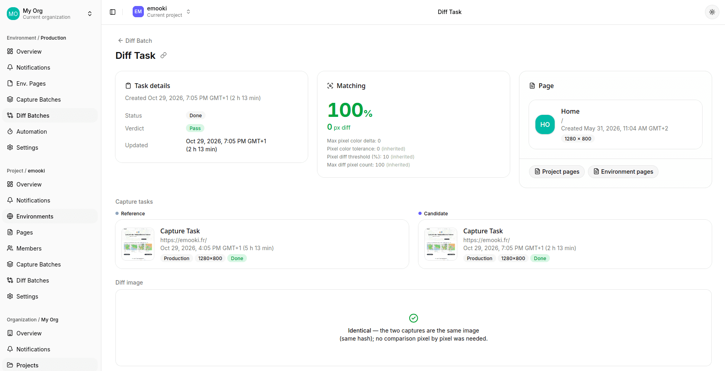Click the Project Overview grid icon
Viewport: 725px width, 371px height.
coord(10,184)
